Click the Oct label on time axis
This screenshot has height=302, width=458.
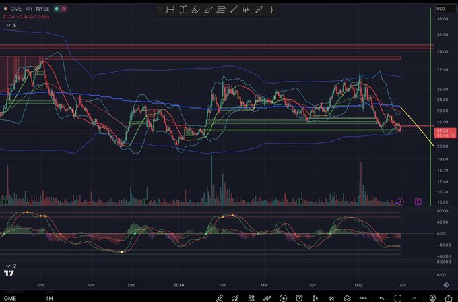point(40,285)
